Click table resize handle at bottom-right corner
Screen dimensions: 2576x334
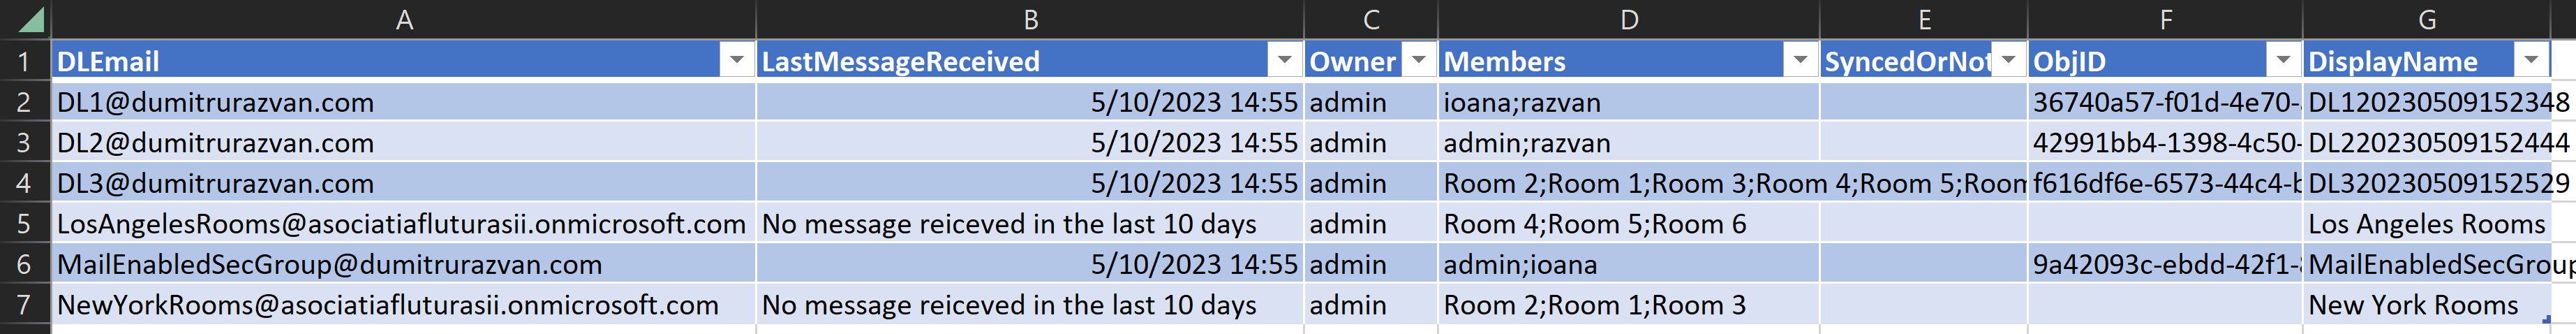(2547, 319)
